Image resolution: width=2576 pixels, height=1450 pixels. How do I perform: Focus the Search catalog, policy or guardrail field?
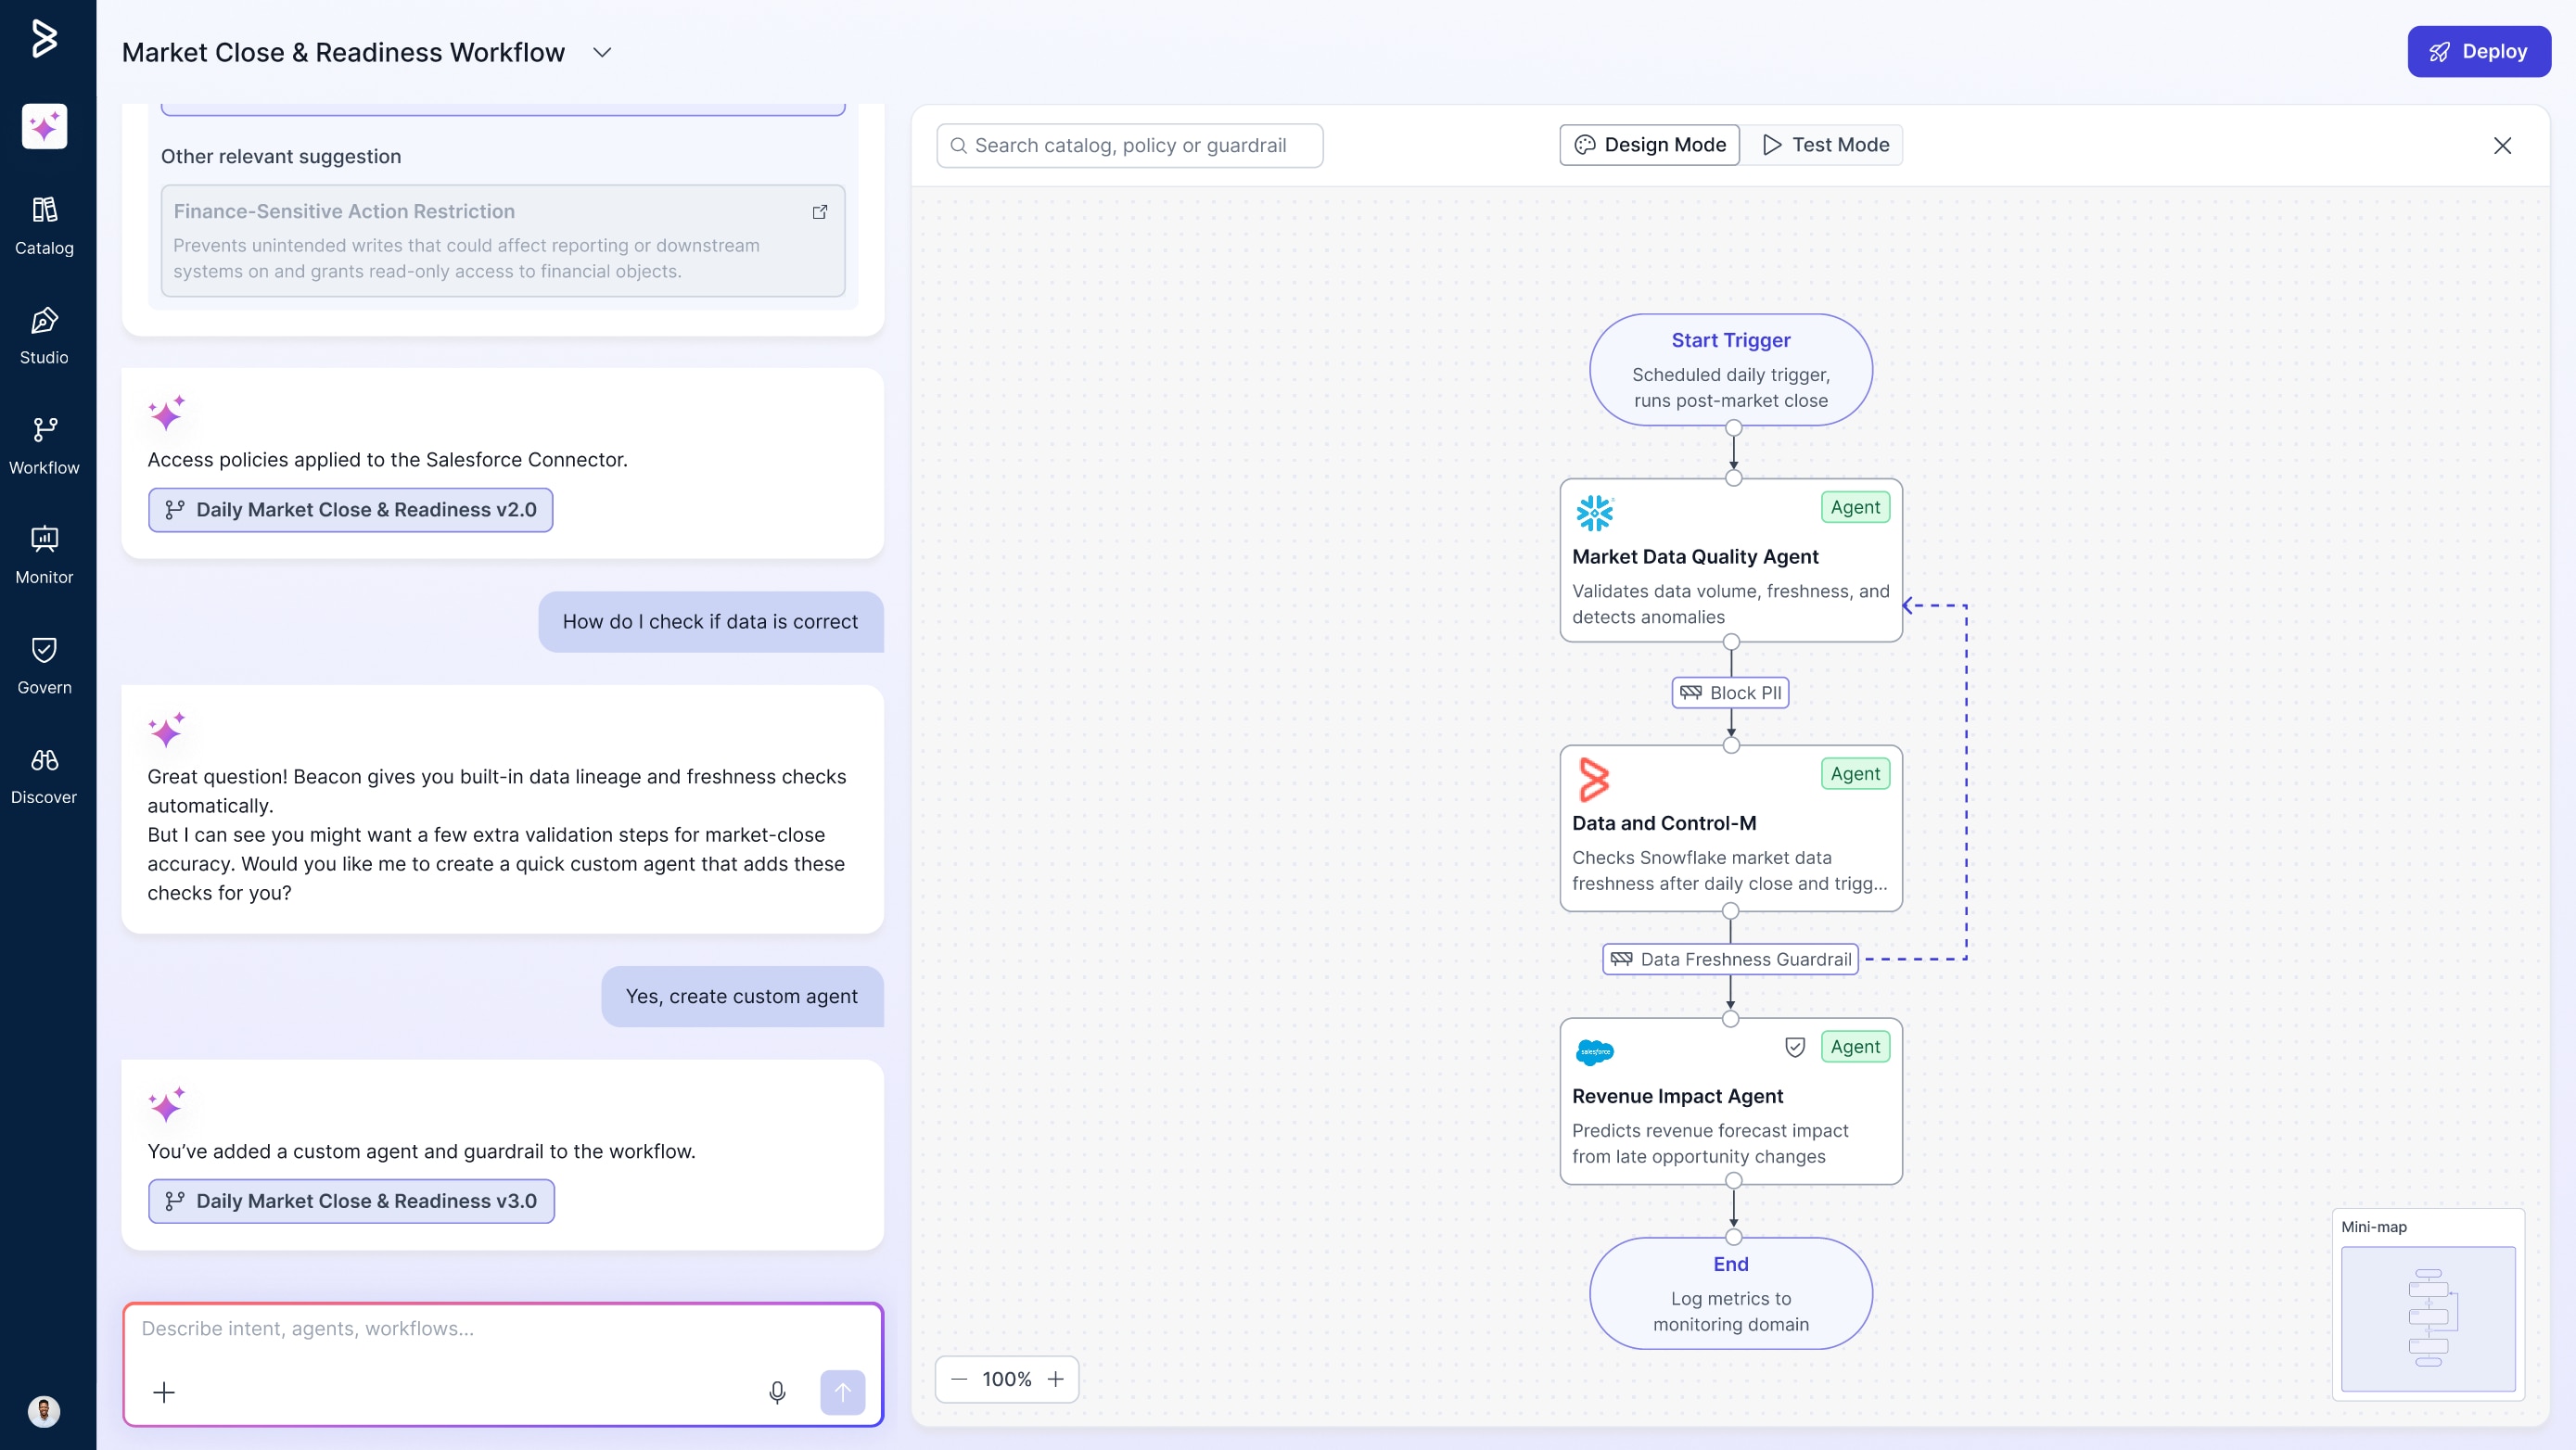pos(1130,146)
